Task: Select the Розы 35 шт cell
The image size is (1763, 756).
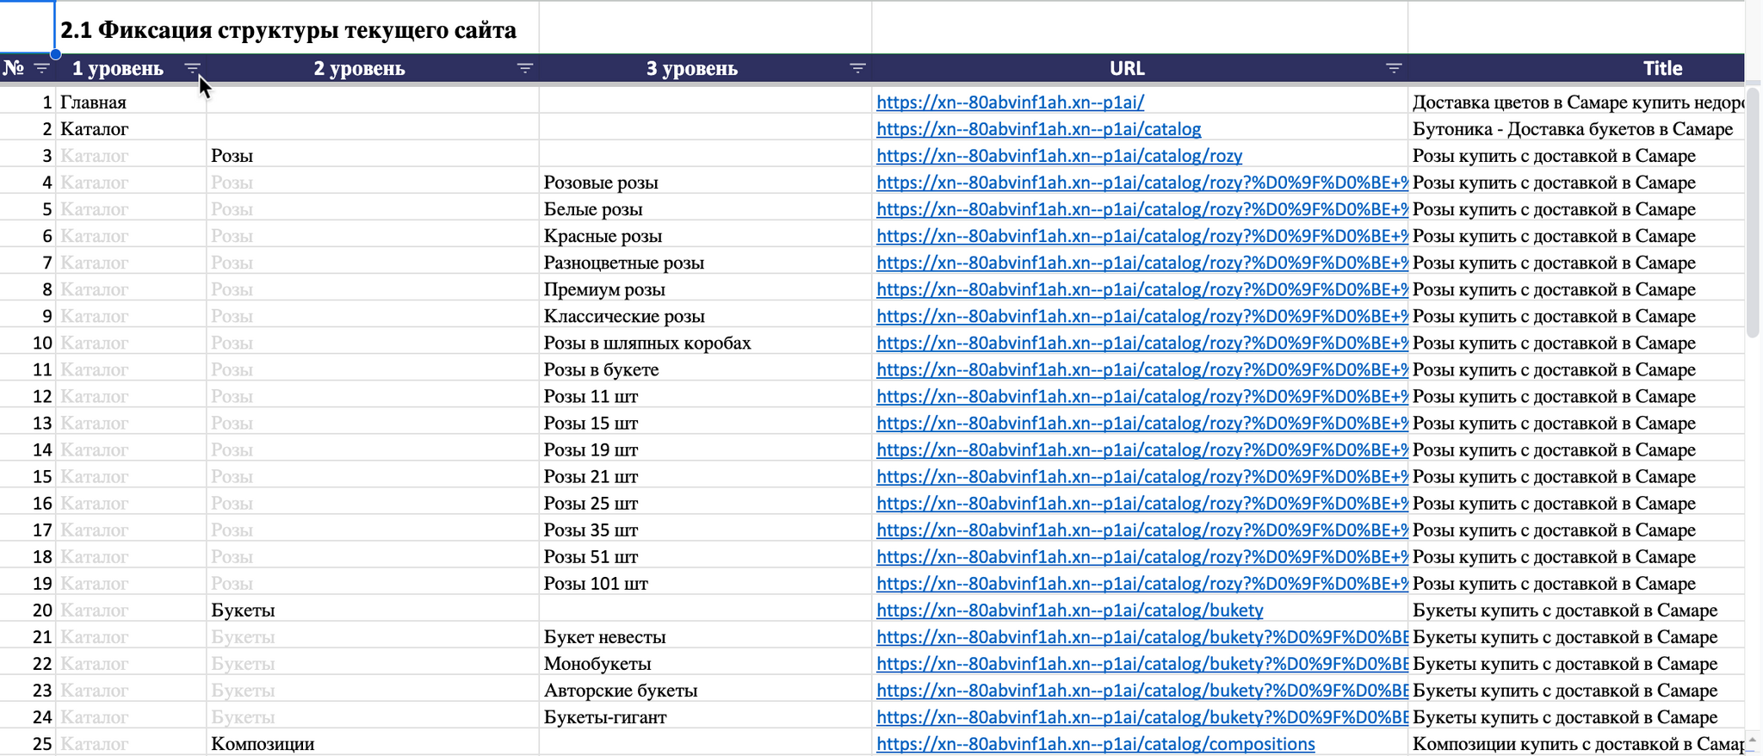Action: [706, 530]
